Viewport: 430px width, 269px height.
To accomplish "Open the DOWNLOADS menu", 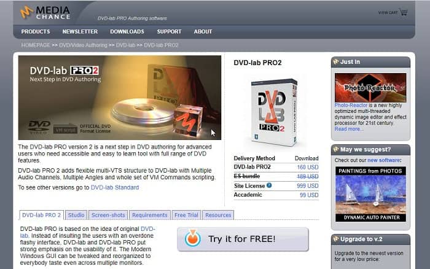I will point(127,31).
